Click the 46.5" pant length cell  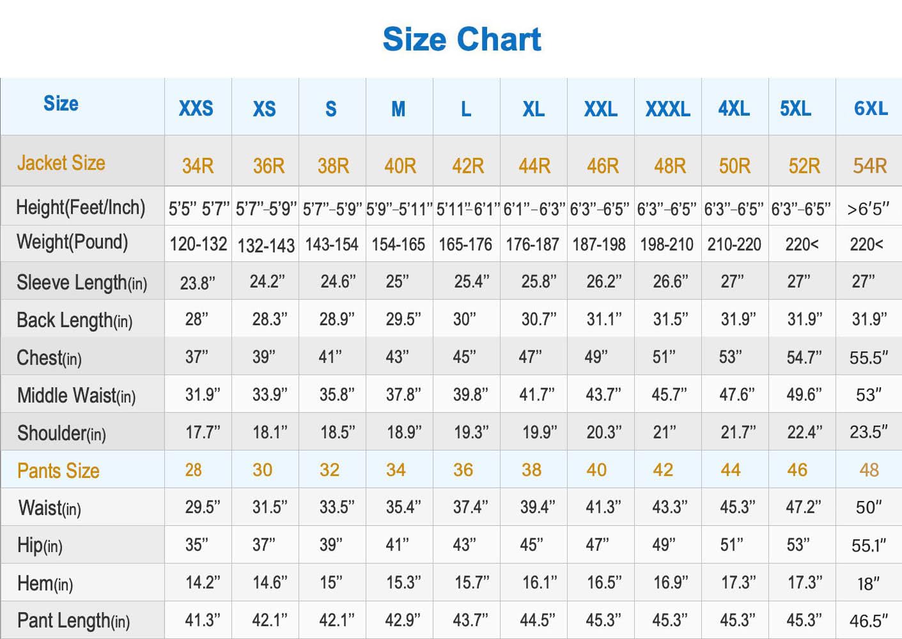click(869, 620)
